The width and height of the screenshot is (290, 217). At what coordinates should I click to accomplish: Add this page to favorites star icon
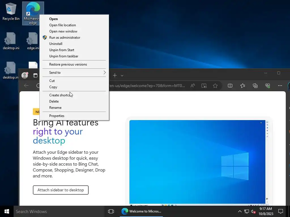click(215, 86)
